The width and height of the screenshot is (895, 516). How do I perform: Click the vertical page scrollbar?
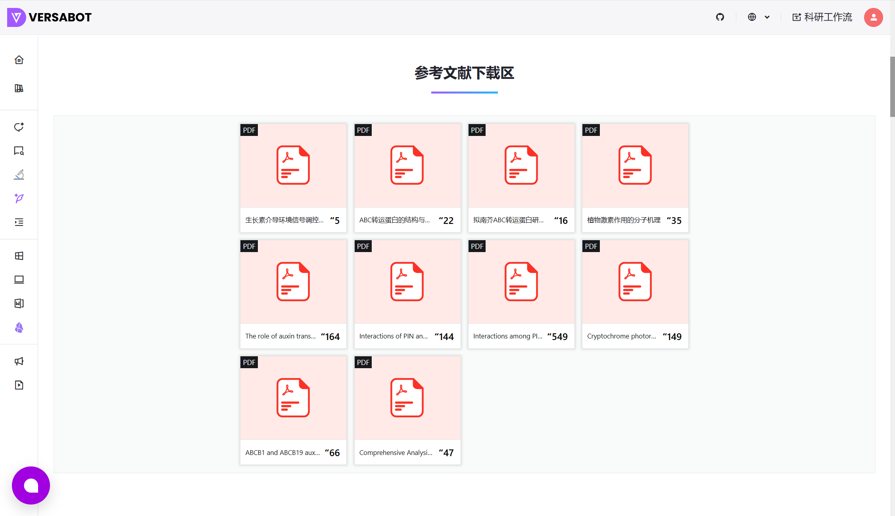coord(892,86)
